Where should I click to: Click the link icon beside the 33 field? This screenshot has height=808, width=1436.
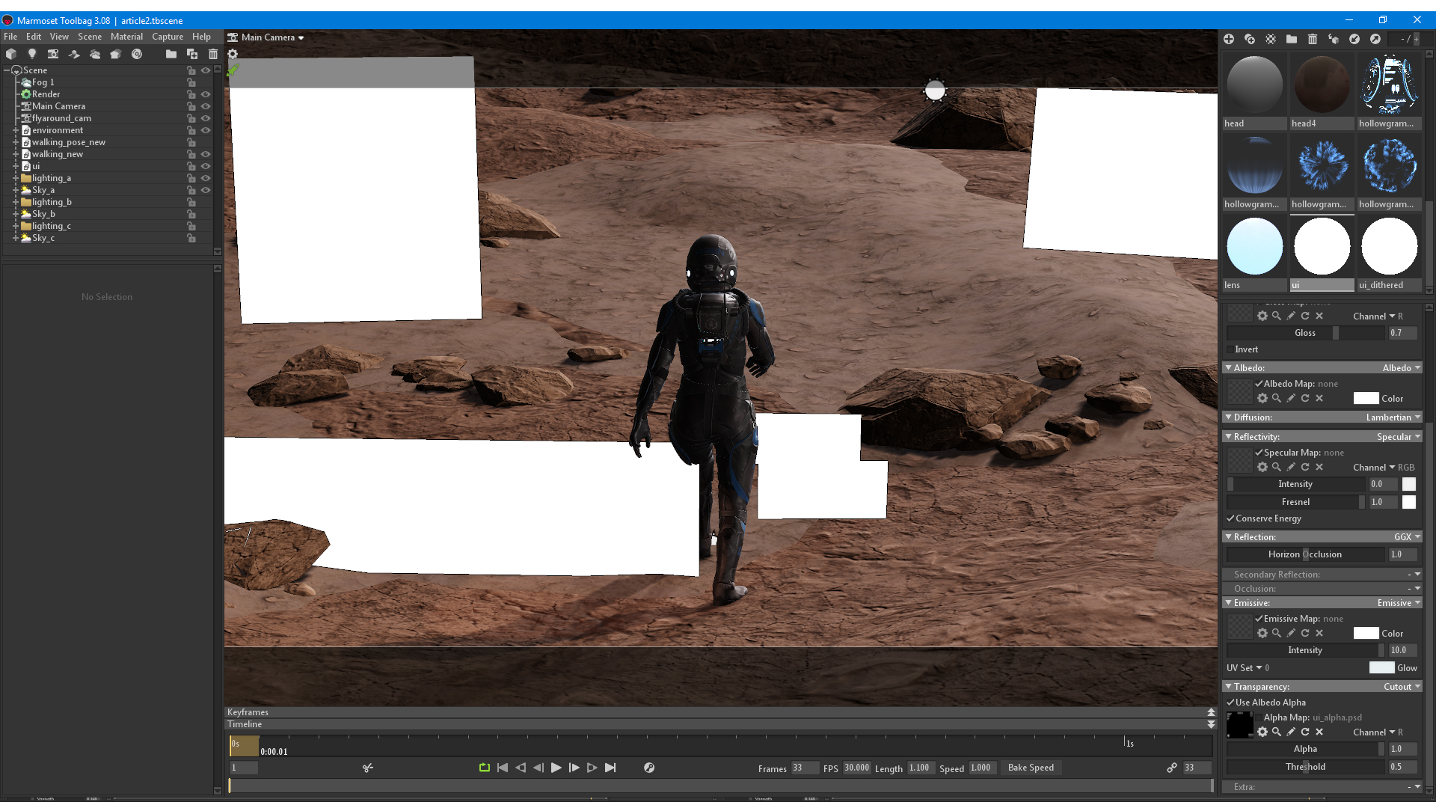pos(1172,768)
